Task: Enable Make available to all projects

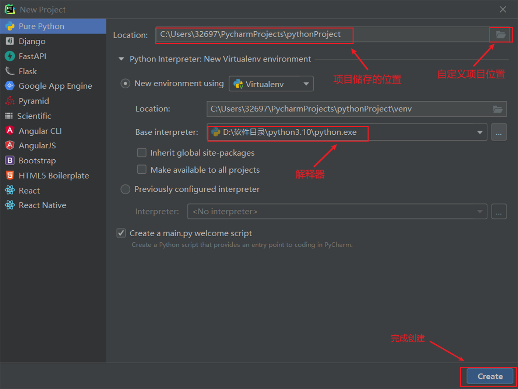Action: coord(142,169)
